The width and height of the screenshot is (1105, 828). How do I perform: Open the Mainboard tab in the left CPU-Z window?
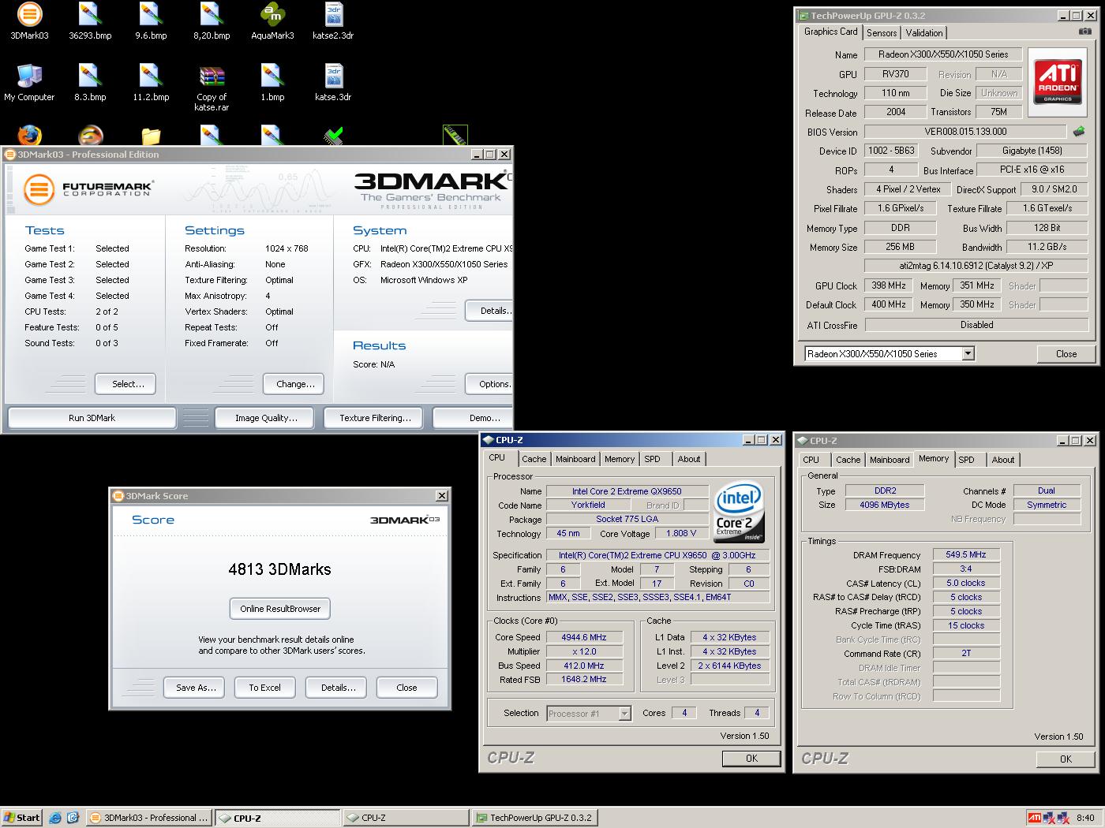[575, 459]
